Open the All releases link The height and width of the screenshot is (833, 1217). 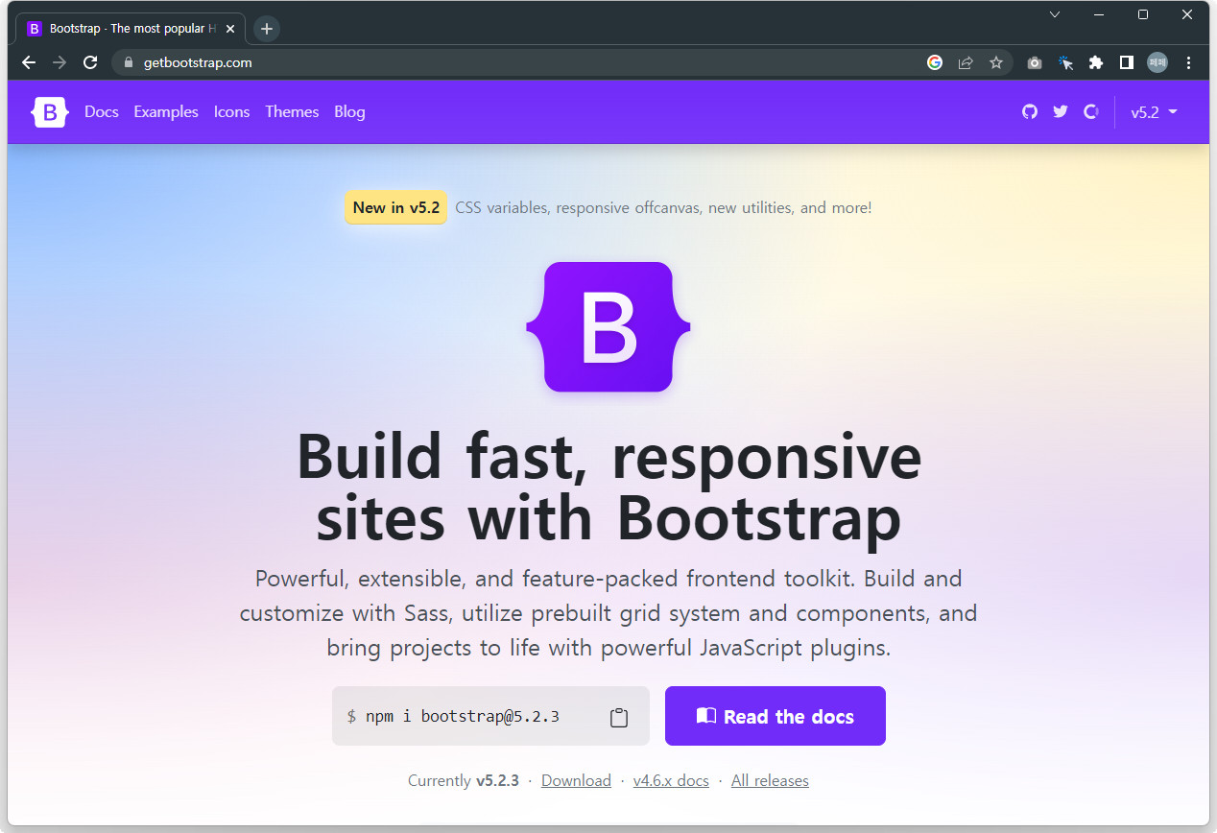(770, 780)
